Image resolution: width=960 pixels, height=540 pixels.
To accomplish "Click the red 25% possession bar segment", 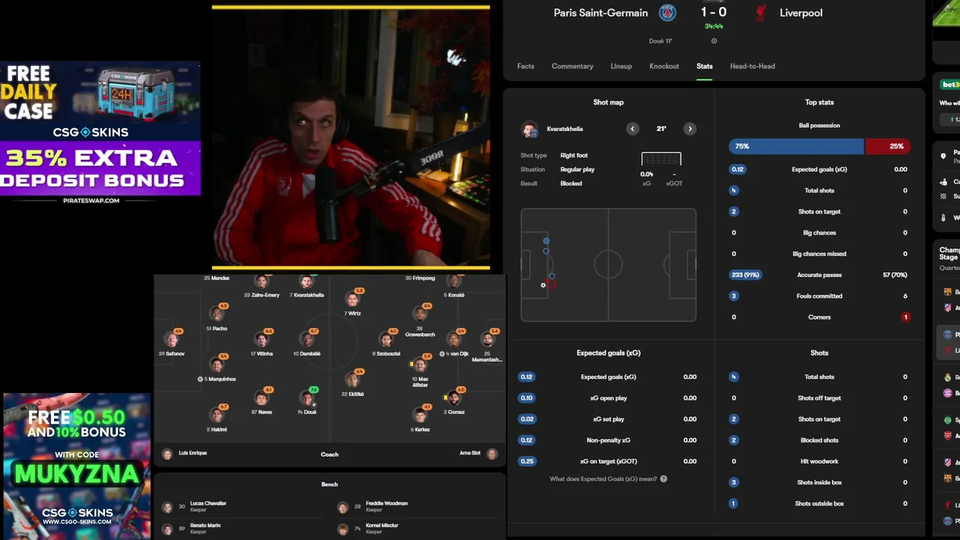I will coord(887,146).
